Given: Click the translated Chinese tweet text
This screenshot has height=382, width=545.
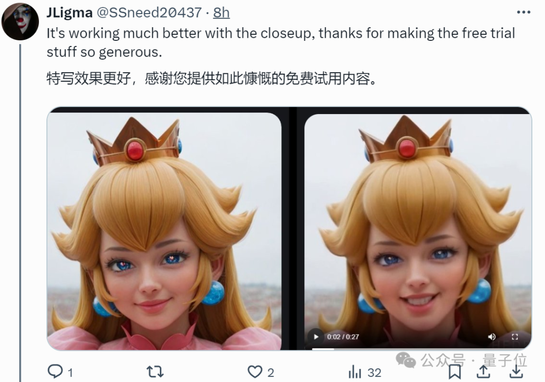Looking at the screenshot, I should click(x=211, y=78).
